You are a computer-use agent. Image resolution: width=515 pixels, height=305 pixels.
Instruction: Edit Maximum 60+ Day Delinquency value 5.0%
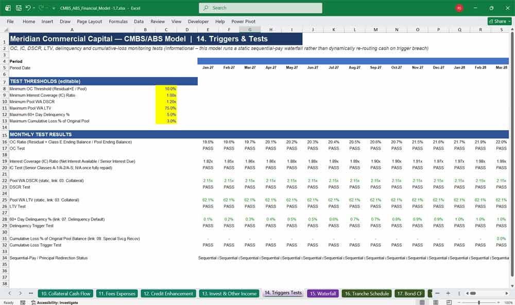click(x=166, y=115)
